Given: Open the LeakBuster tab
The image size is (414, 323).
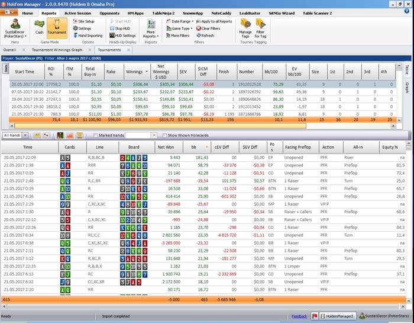Looking at the screenshot, I should point(250,13).
